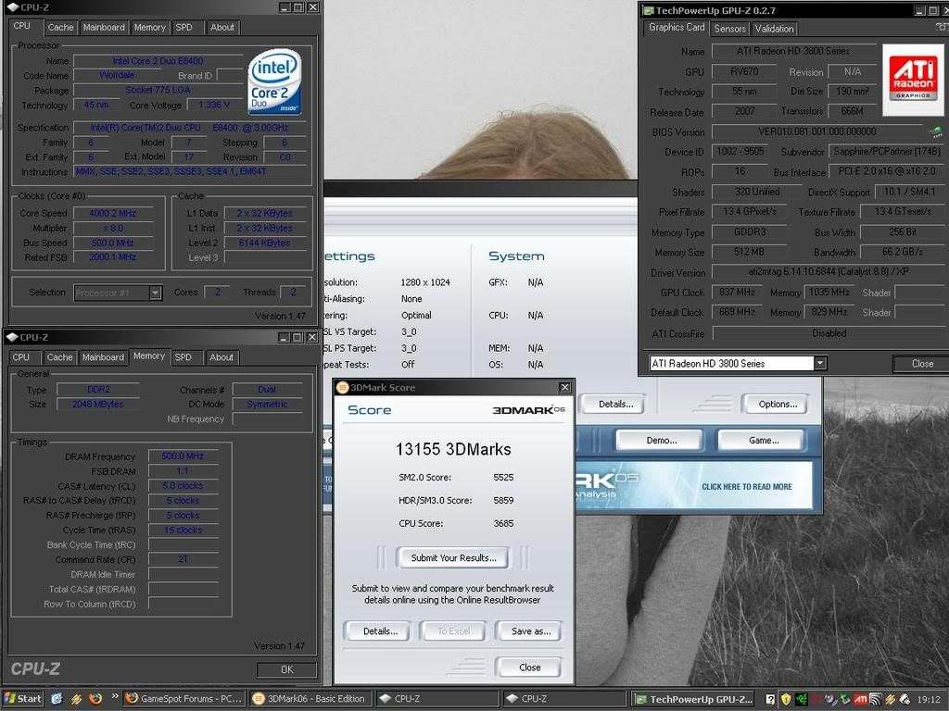Click the GPU-Z screenshot camera icon
The width and height of the screenshot is (949, 711).
943,27
